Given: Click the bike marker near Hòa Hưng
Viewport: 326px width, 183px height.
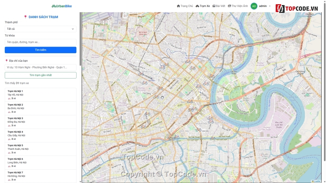Looking at the screenshot, I should click(145, 83).
